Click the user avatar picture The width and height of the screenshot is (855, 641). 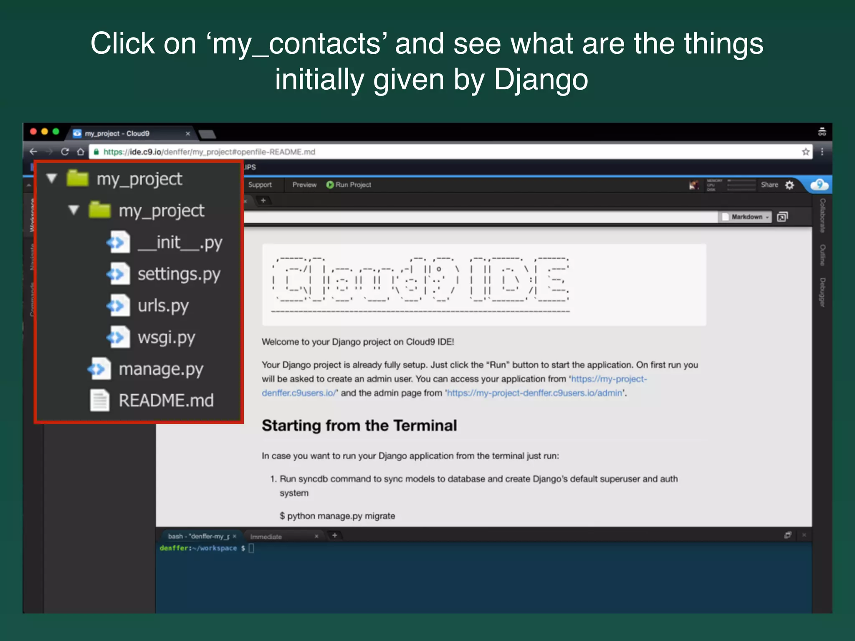click(x=694, y=185)
